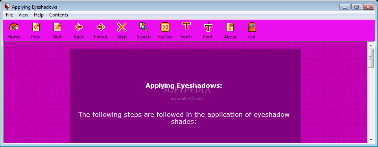This screenshot has width=378, height=147.
Task: Click the 'Applying Eyeshadows:' heading
Action: (184, 85)
